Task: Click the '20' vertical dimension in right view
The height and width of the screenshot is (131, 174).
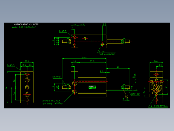Action: (144, 92)
